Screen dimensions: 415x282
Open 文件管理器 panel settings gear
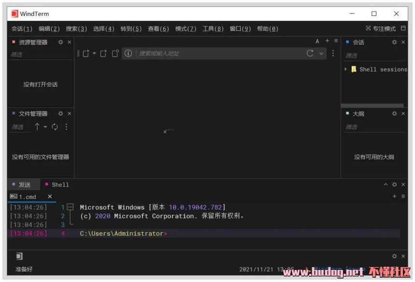pyautogui.click(x=61, y=113)
